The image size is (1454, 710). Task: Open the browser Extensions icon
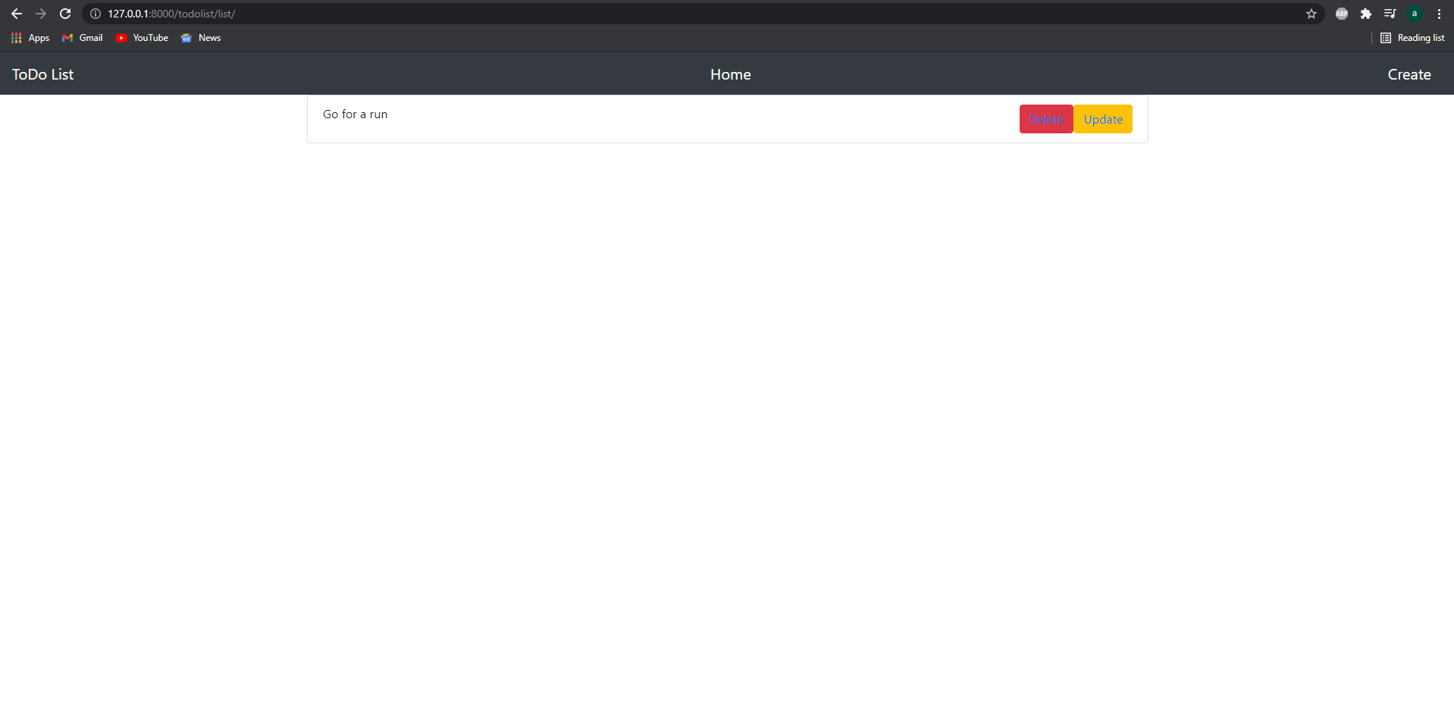click(1366, 14)
